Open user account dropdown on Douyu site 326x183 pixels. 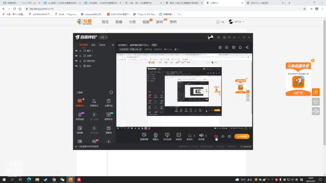click(236, 22)
